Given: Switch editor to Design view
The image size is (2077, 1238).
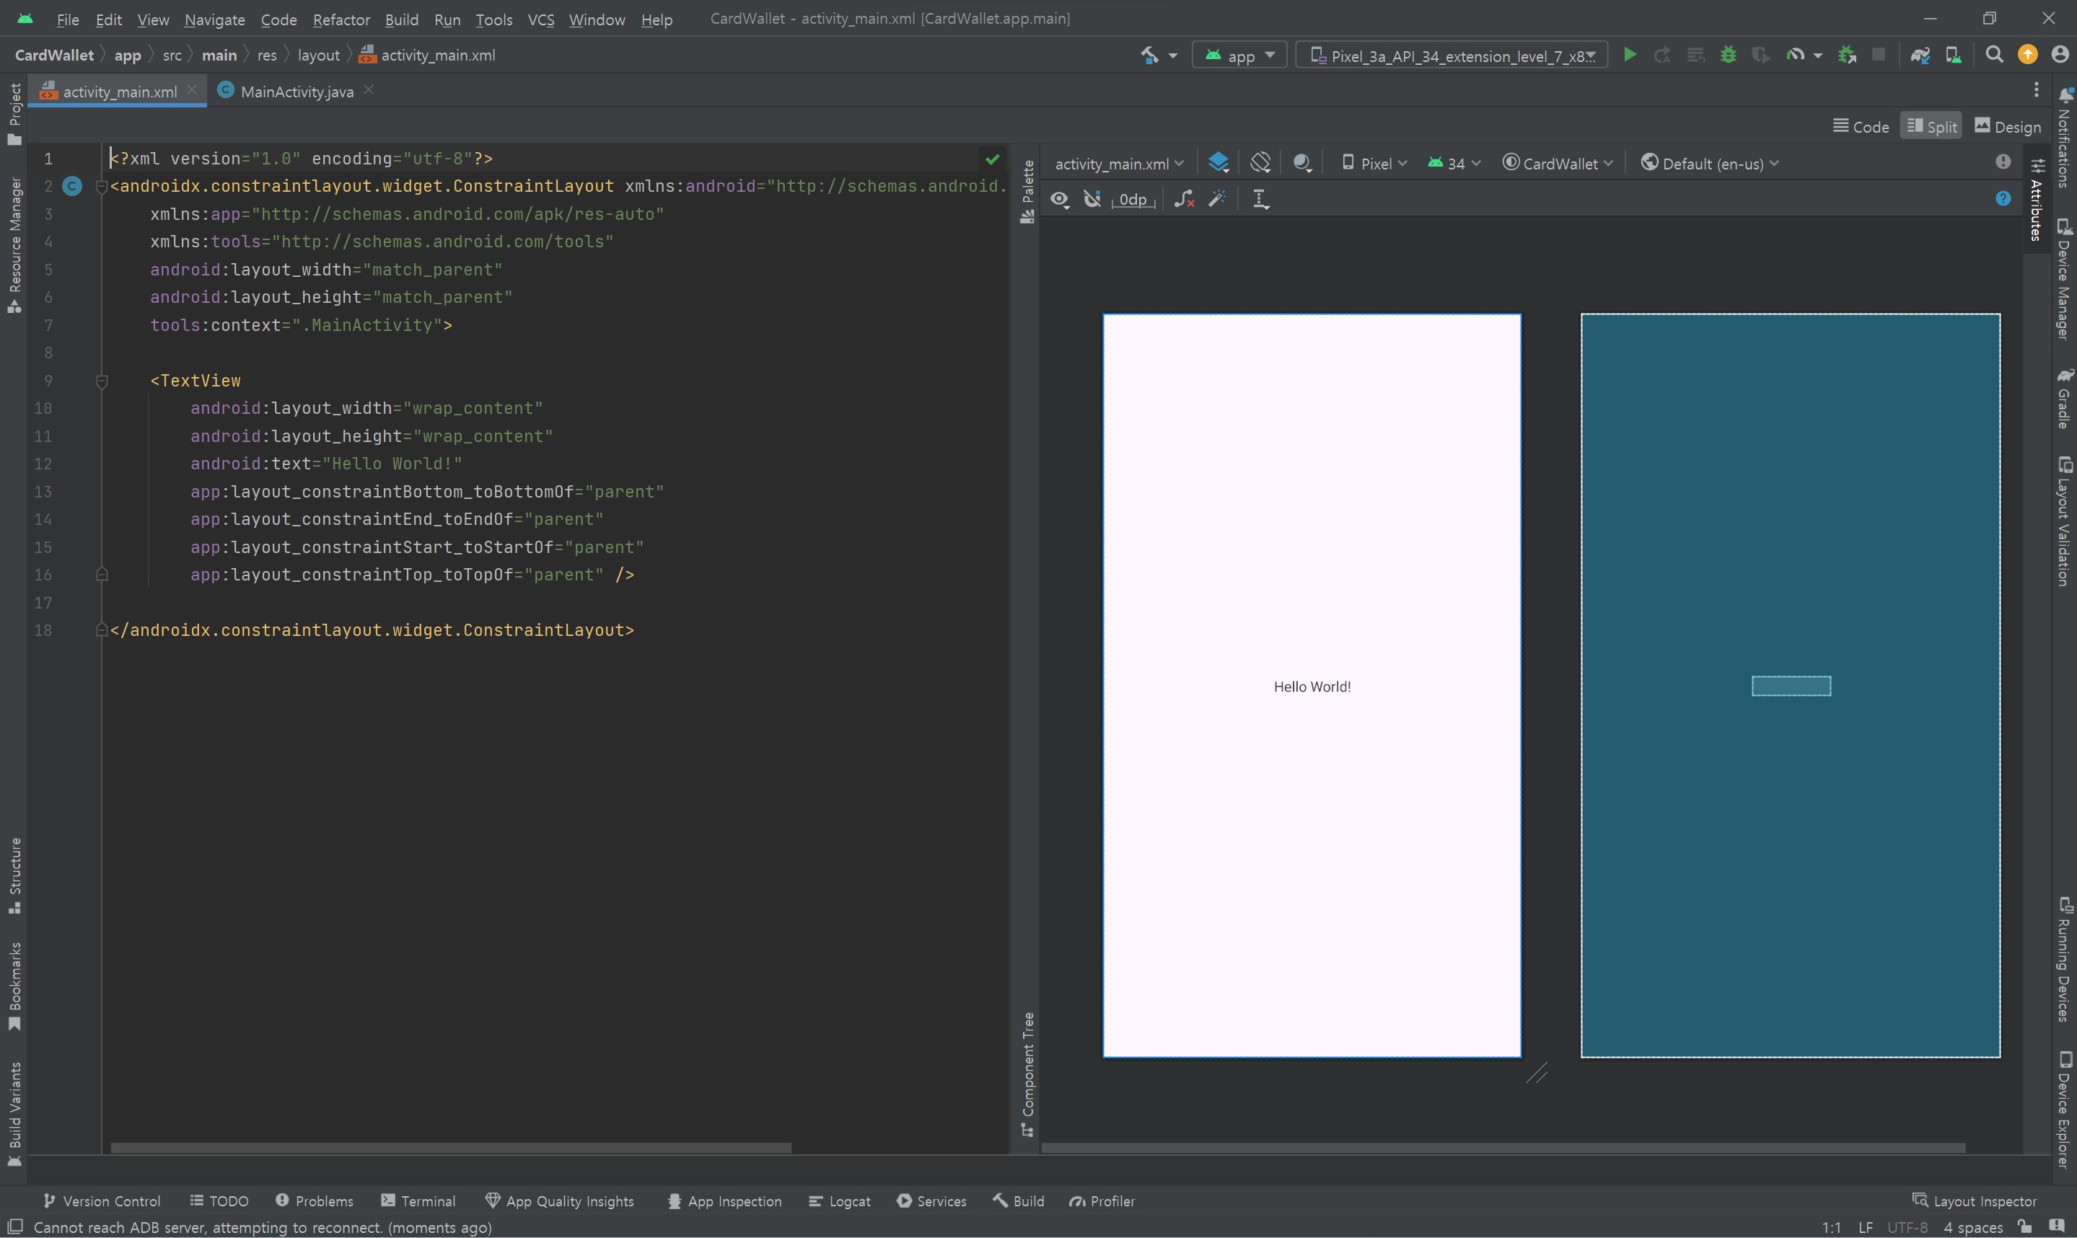Looking at the screenshot, I should (2008, 127).
